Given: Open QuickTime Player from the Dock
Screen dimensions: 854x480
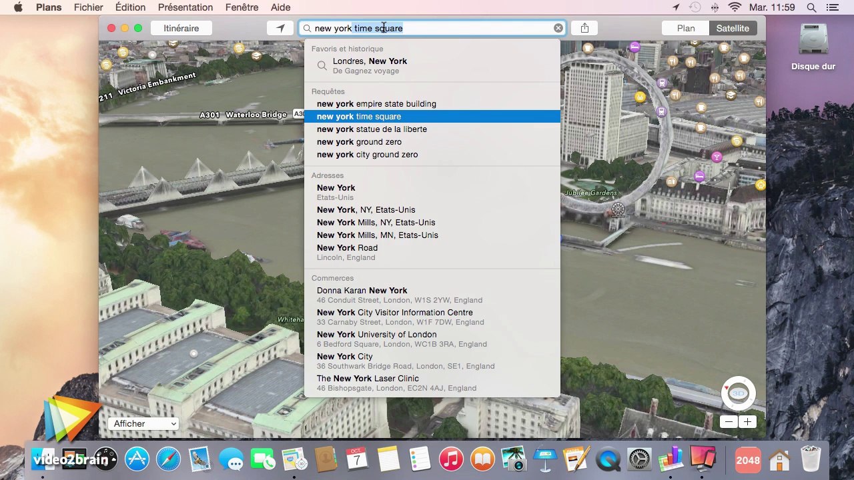Looking at the screenshot, I should point(608,459).
